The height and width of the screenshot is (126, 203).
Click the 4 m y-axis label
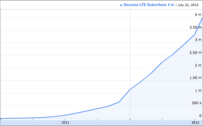(x=198, y=14)
